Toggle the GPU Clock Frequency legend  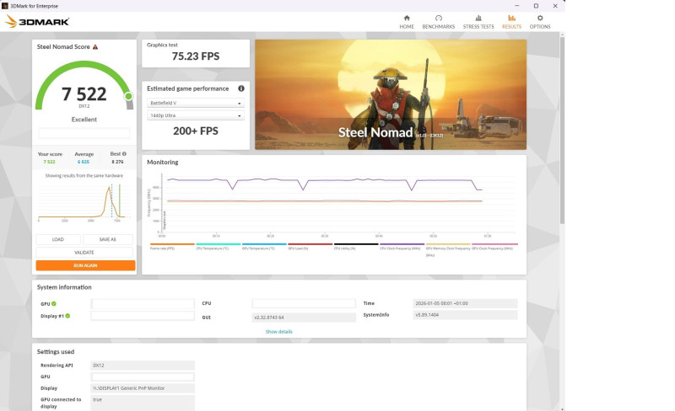coord(494,247)
